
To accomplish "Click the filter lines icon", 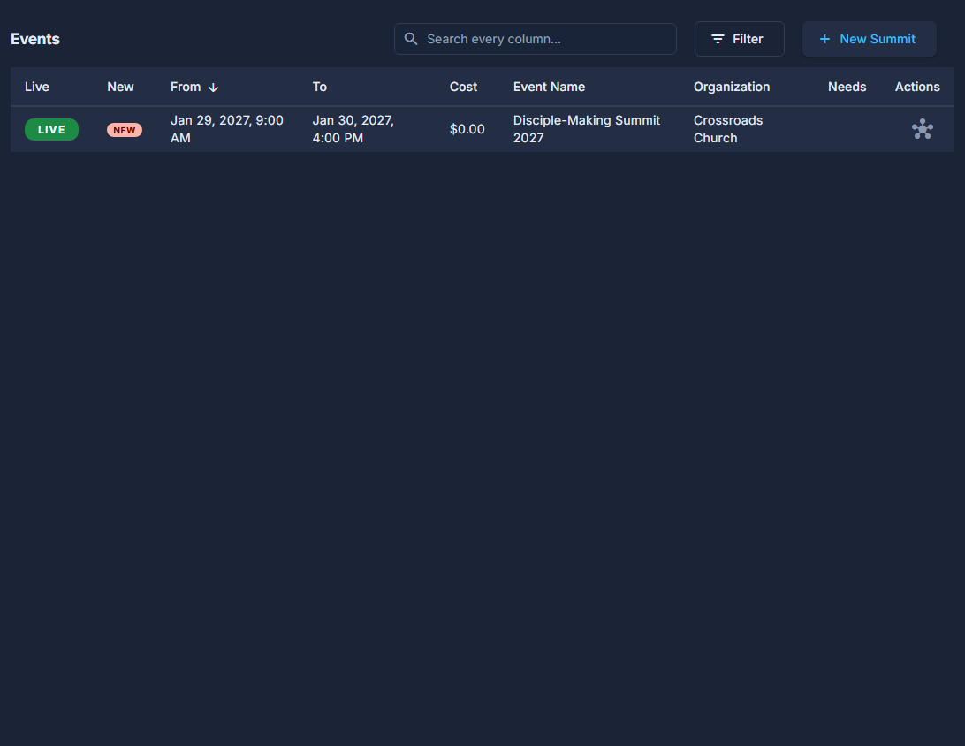I will pyautogui.click(x=718, y=39).
